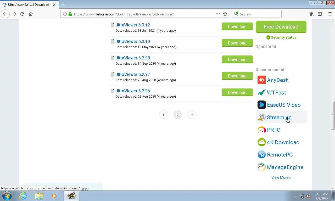Close the UltraViewer 6.6.113 tab
The image size is (335, 201).
pyautogui.click(x=54, y=4)
